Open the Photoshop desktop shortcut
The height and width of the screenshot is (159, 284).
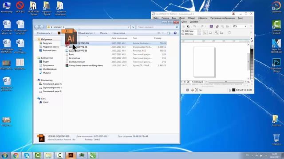pos(276,65)
